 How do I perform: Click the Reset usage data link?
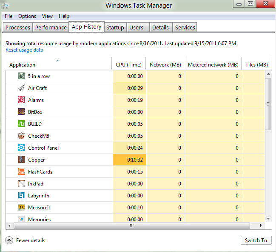(x=24, y=50)
